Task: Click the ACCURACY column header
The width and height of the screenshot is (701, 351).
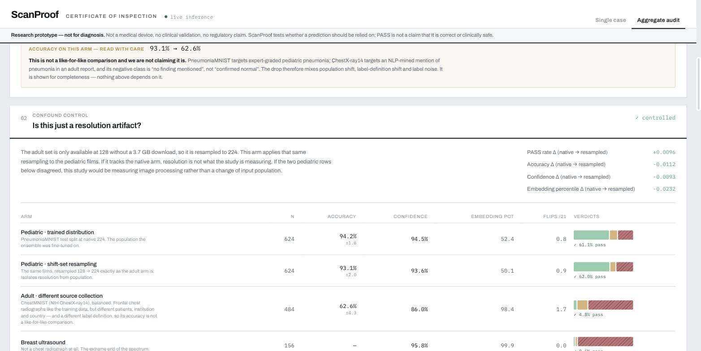Action: (342, 217)
